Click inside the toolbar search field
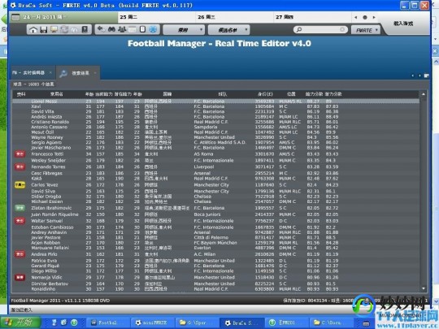439x329 pixels. point(320,29)
